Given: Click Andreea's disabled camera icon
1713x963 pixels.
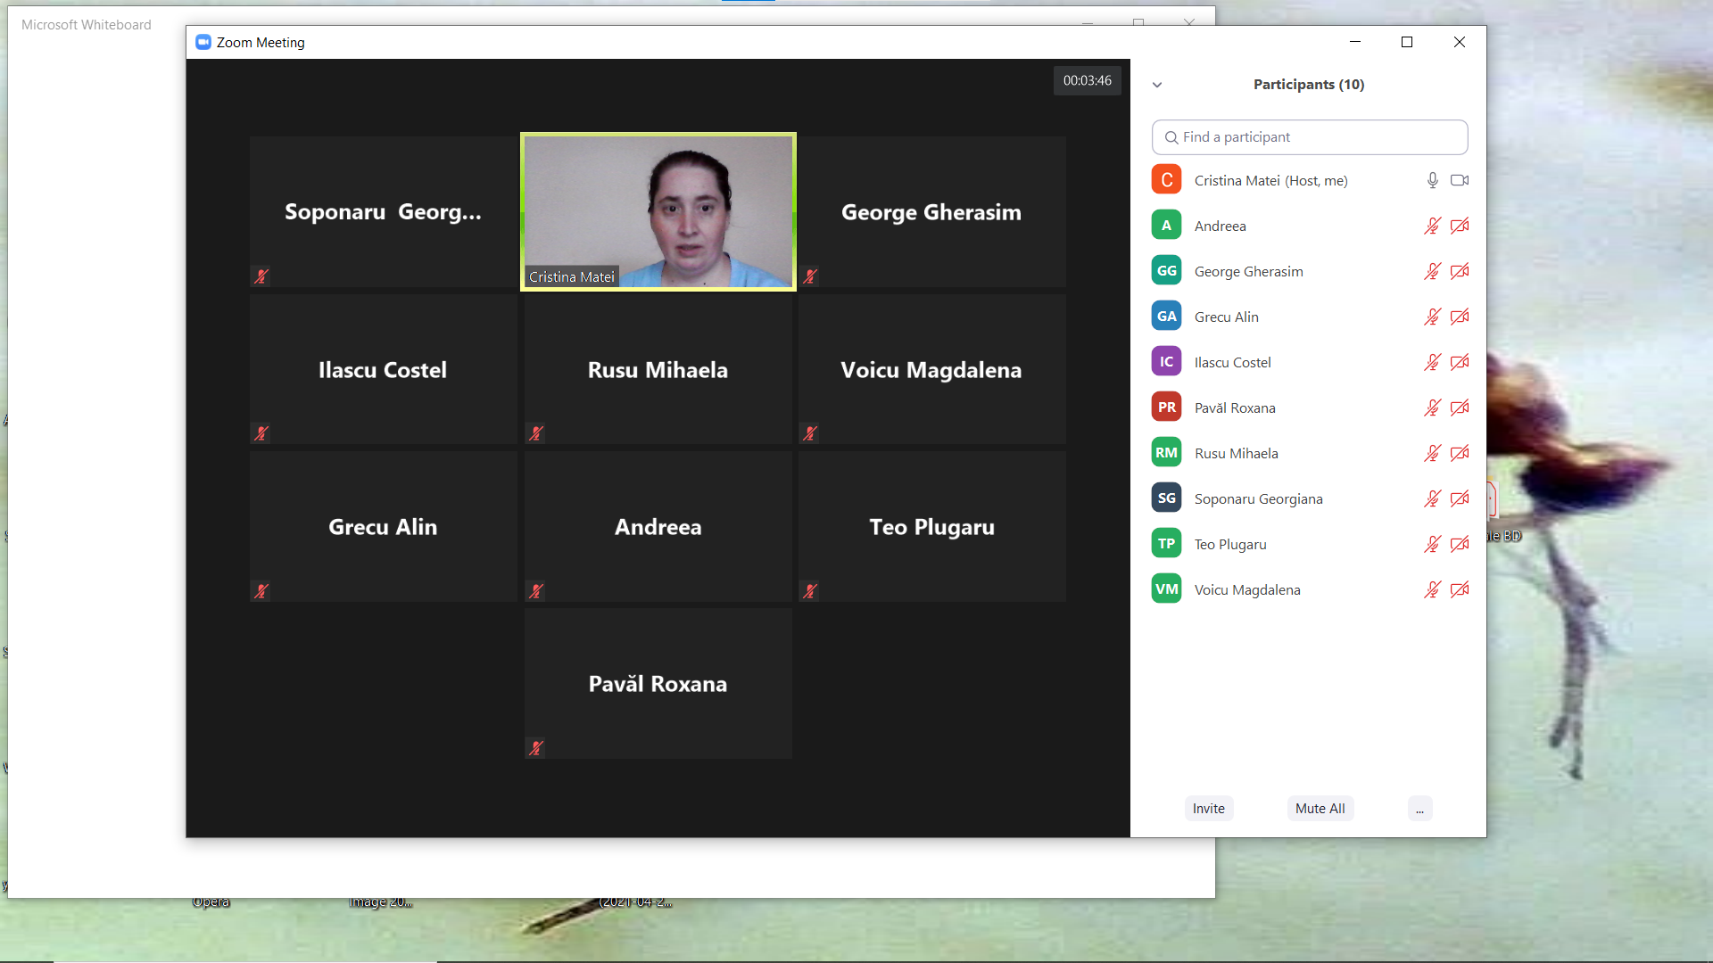Looking at the screenshot, I should coord(1460,226).
